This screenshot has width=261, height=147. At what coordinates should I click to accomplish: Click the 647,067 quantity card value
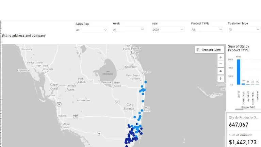click(239, 125)
